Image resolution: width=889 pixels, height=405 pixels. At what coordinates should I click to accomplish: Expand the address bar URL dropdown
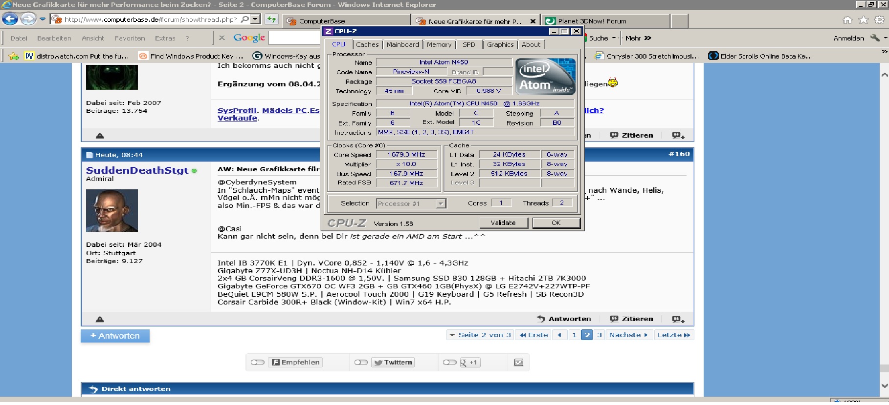pos(255,20)
